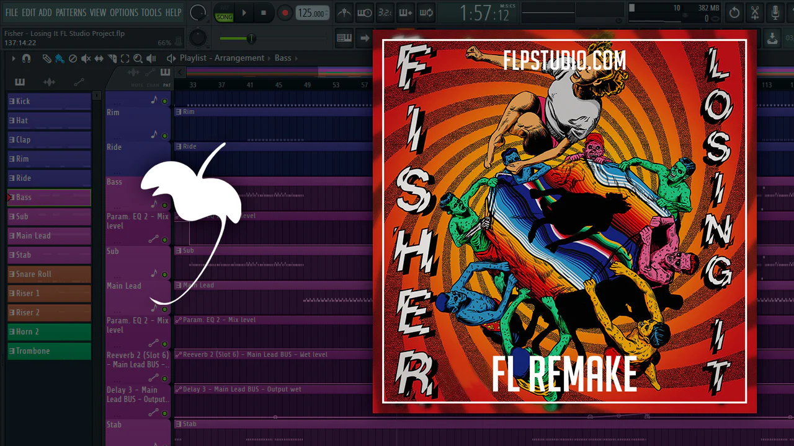
Task: Click the overdub blend recording icon
Action: [x=405, y=12]
